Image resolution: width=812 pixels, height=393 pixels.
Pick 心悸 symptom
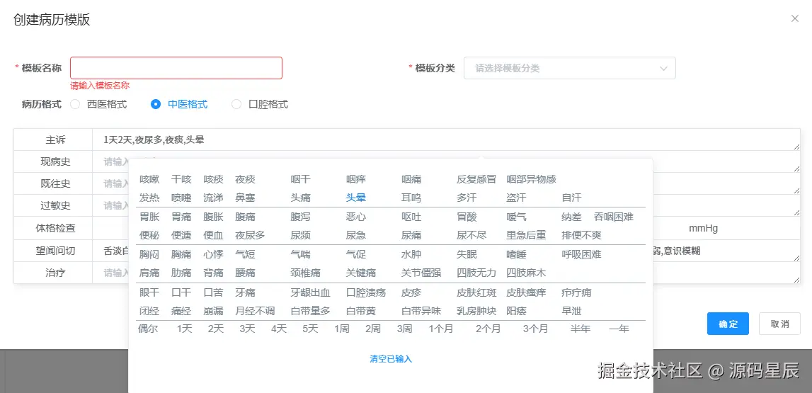[213, 255]
